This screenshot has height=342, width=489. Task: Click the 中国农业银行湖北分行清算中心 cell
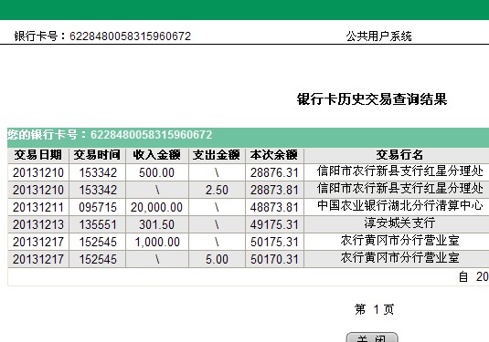[x=399, y=207]
